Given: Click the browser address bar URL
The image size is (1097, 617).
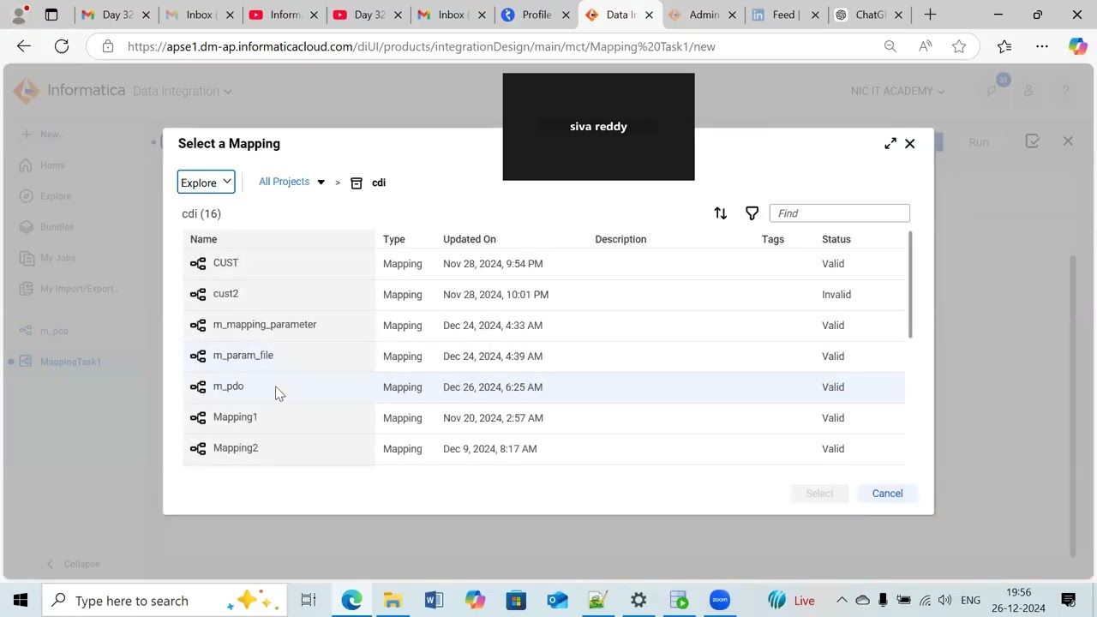Looking at the screenshot, I should pos(421,46).
